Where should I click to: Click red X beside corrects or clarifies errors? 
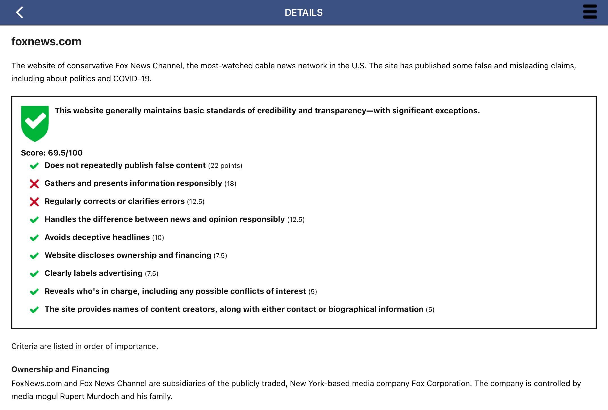[x=34, y=202]
